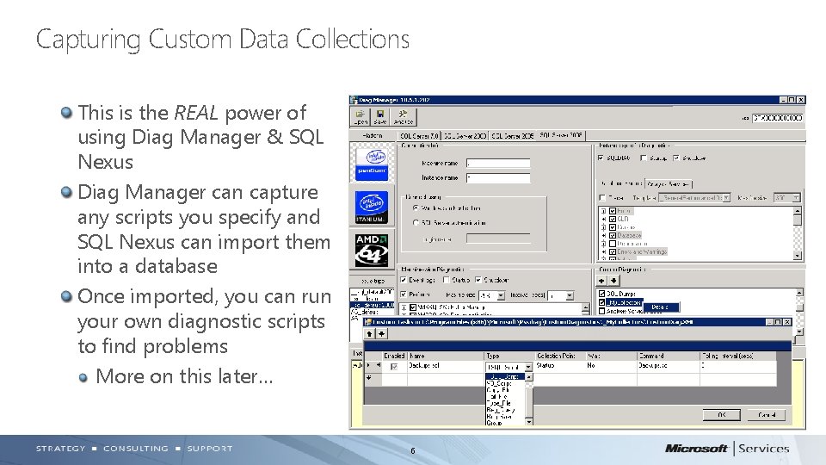This screenshot has width=826, height=465.
Task: Open SQL Server 2008 tab
Action: point(560,135)
